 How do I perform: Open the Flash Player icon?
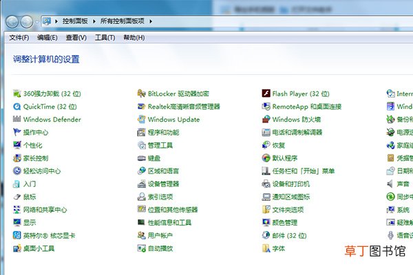click(266, 93)
